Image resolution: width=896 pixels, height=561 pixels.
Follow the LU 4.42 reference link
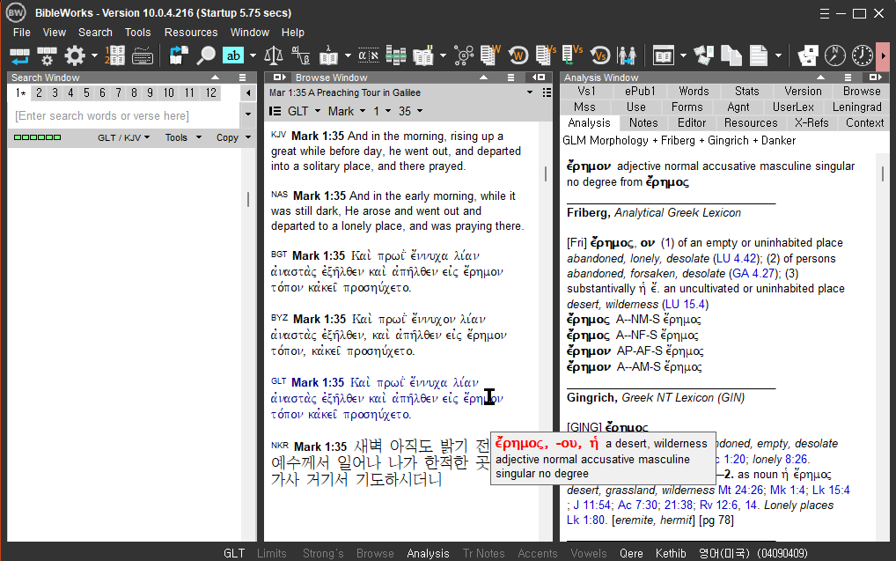(738, 259)
